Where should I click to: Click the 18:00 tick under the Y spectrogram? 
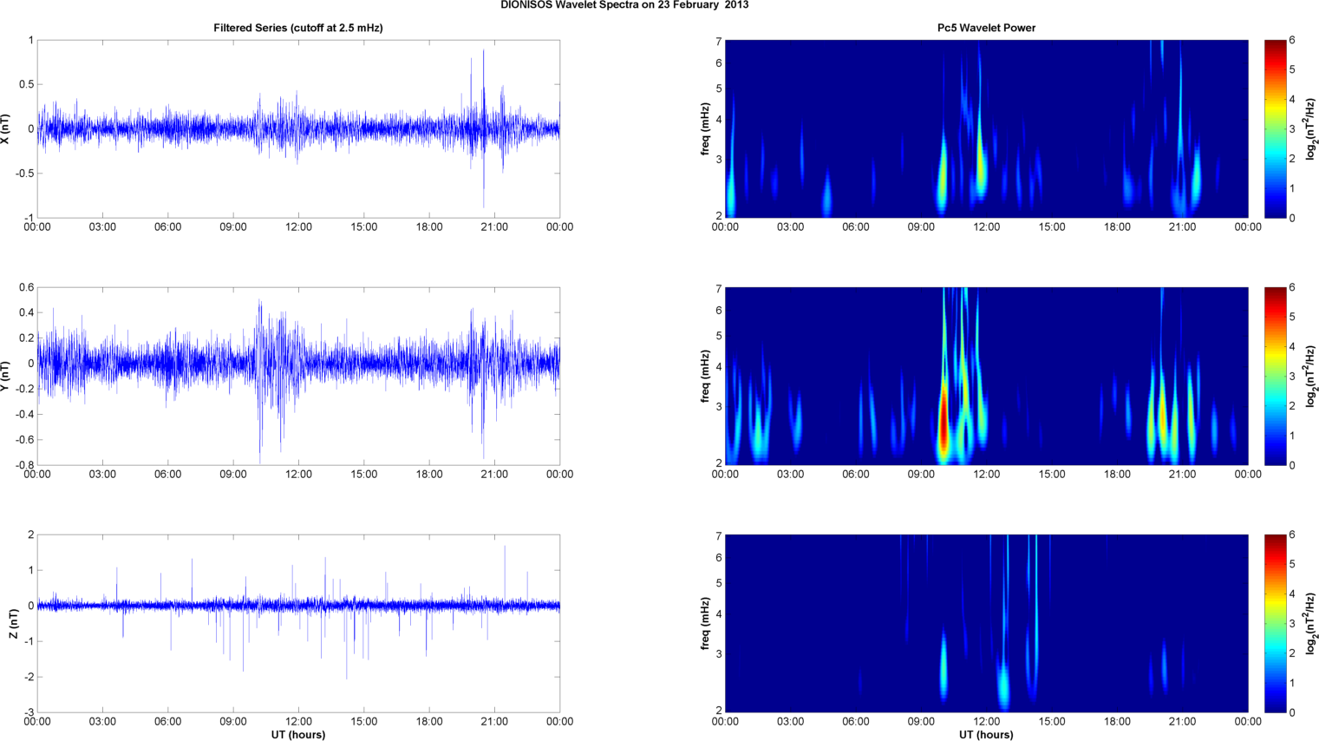tap(1117, 475)
